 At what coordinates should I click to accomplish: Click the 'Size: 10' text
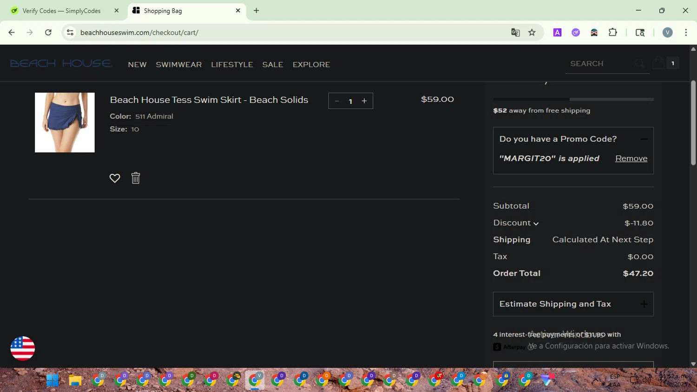pos(125,129)
